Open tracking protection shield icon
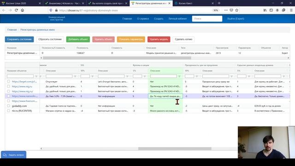This screenshot has width=295, height=166. [51, 10]
